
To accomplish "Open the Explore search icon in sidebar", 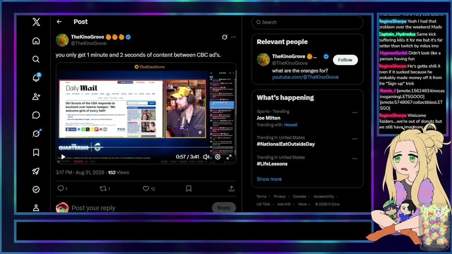I will point(36,59).
